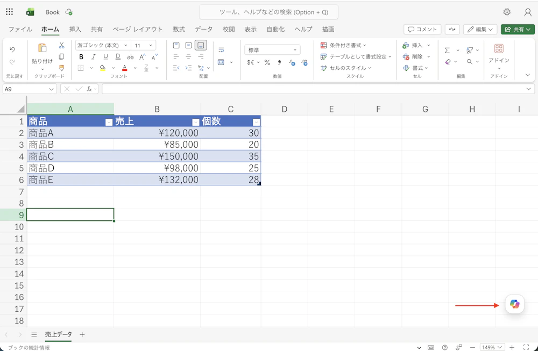Open the 条件付き書式 dropdown
Image resolution: width=538 pixels, height=351 pixels.
coord(343,45)
